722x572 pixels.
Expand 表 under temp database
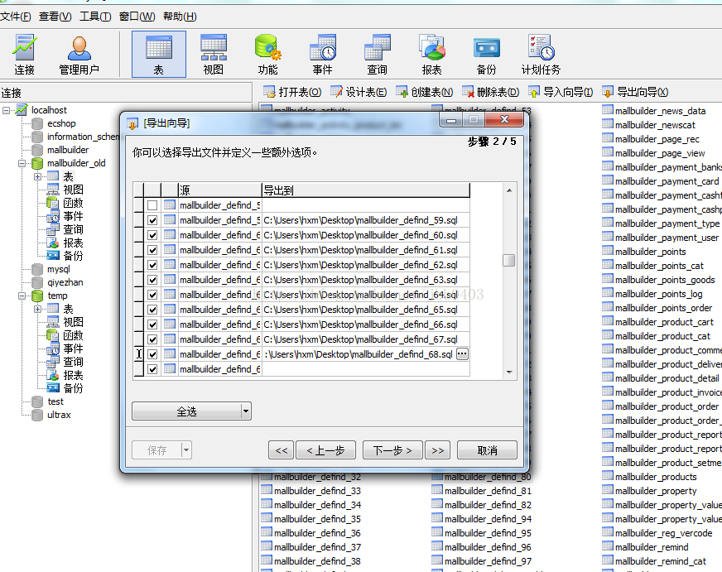click(37, 310)
